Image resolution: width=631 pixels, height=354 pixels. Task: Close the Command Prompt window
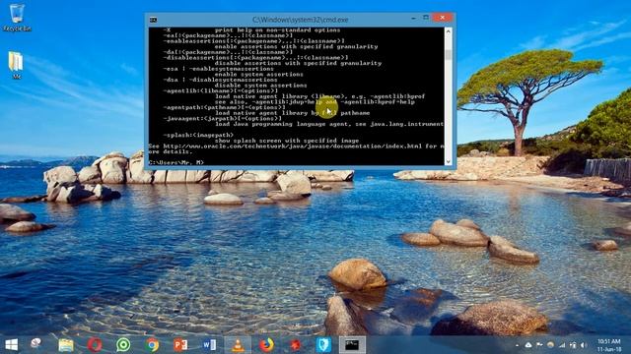[443, 18]
